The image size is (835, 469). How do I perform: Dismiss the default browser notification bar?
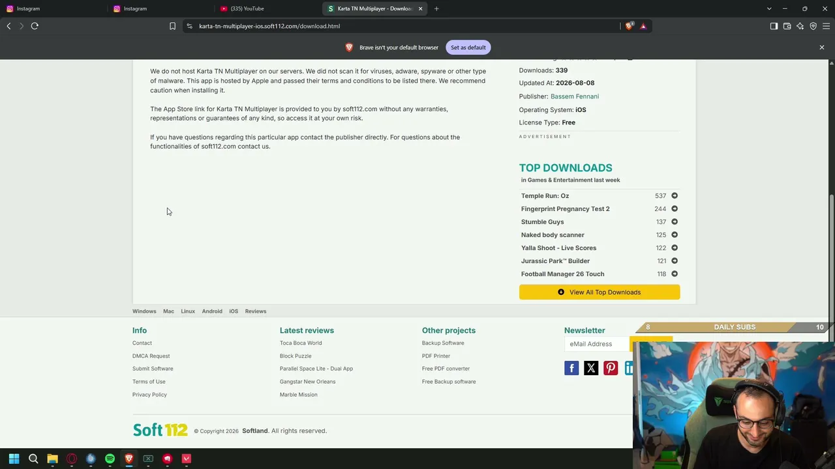click(822, 48)
